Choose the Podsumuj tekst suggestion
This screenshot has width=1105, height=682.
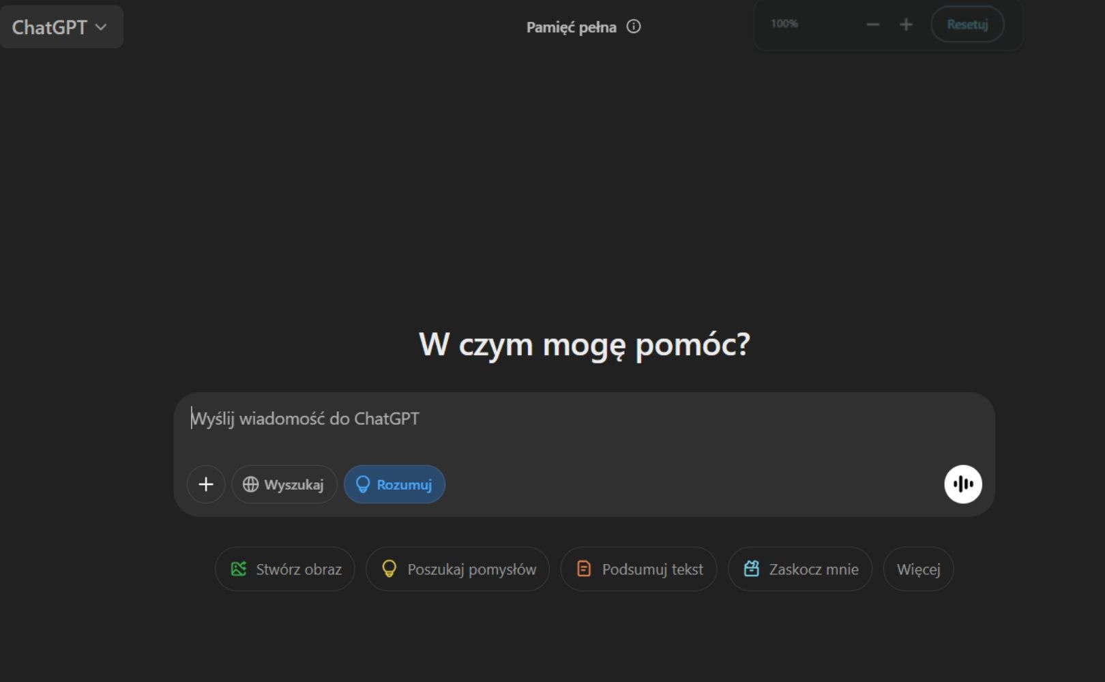[638, 569]
